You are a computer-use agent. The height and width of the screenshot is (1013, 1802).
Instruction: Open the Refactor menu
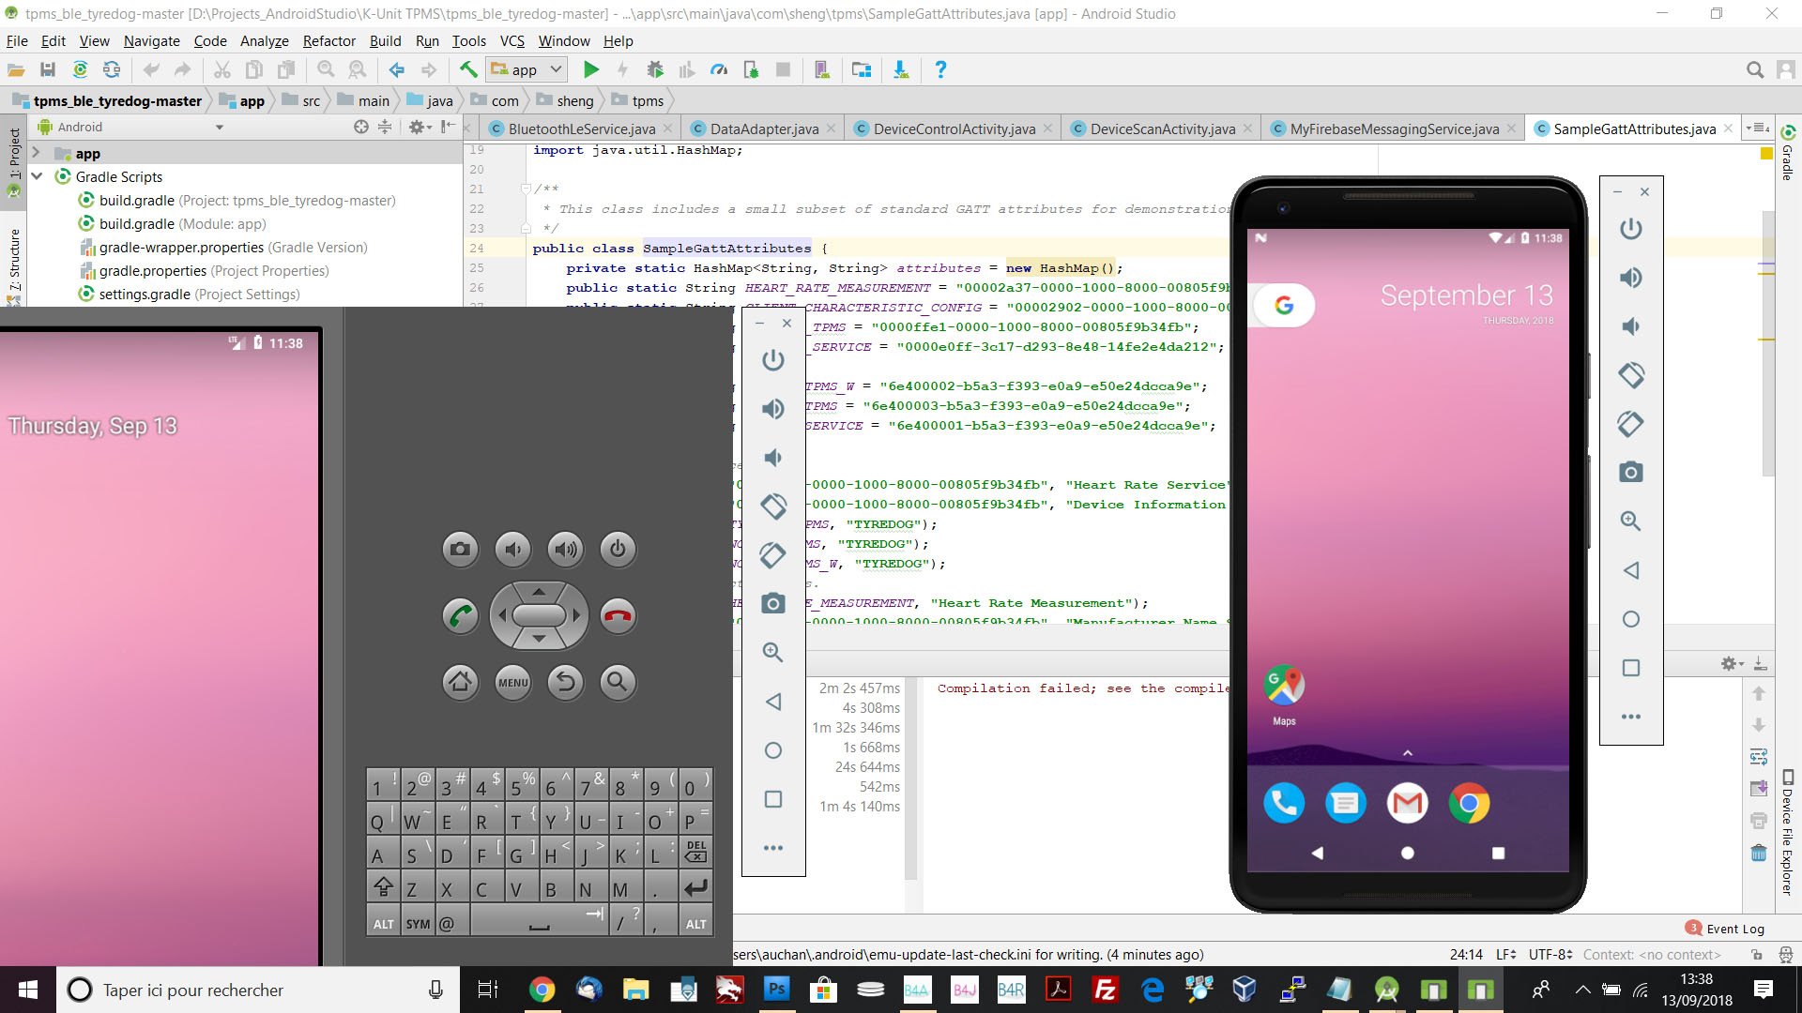coord(328,41)
